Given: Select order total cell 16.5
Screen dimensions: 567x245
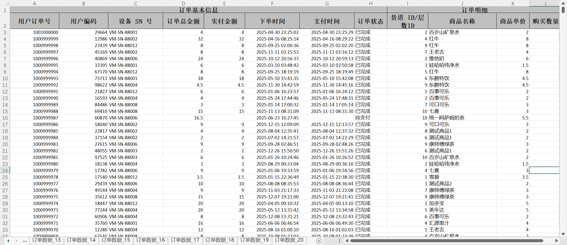Looking at the screenshot, I should click(184, 118).
